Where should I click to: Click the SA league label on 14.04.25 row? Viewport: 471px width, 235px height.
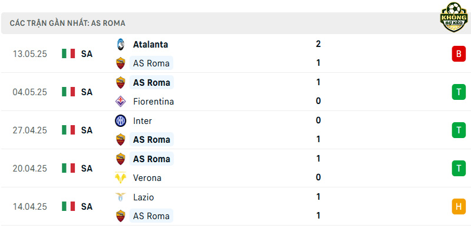point(87,207)
